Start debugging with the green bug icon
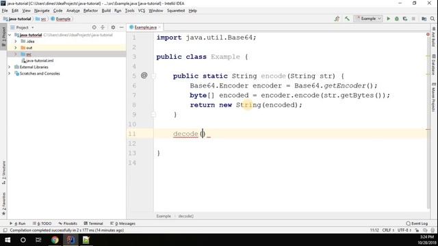The image size is (438, 246). pyautogui.click(x=397, y=18)
